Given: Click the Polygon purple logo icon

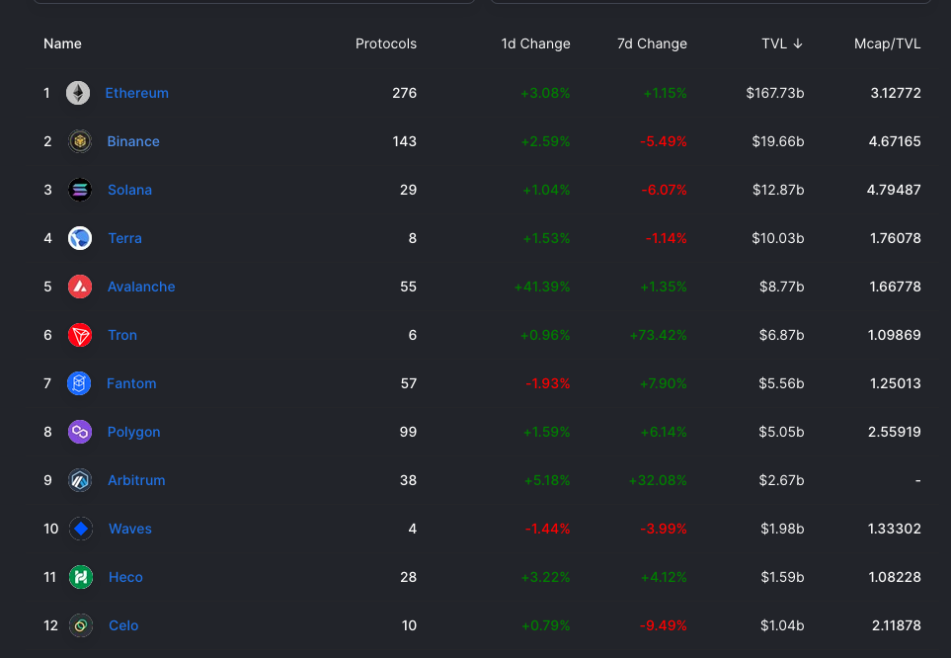Looking at the screenshot, I should tap(79, 432).
